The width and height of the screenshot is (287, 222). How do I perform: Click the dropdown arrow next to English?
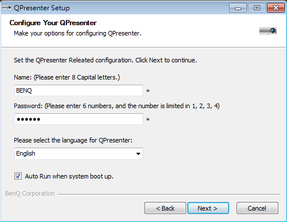point(138,154)
